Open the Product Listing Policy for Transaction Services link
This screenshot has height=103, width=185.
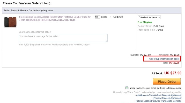[158, 101]
